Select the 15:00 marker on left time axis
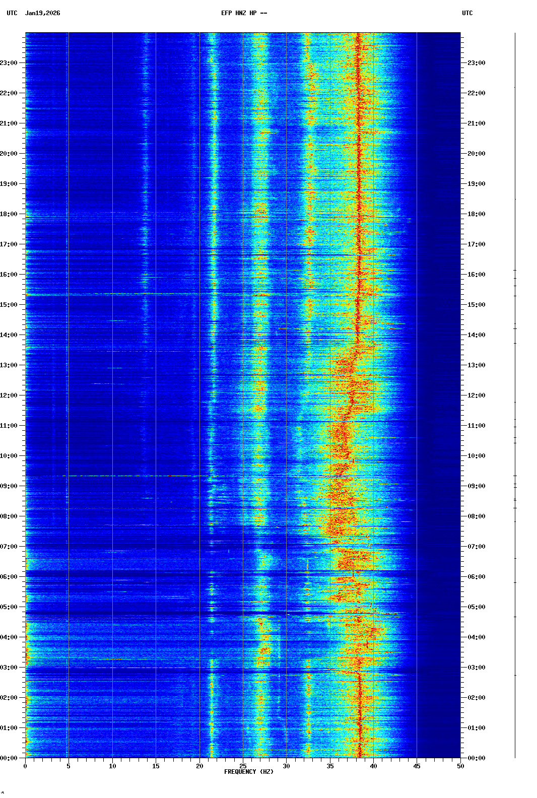The height and width of the screenshot is (798, 537). (9, 305)
